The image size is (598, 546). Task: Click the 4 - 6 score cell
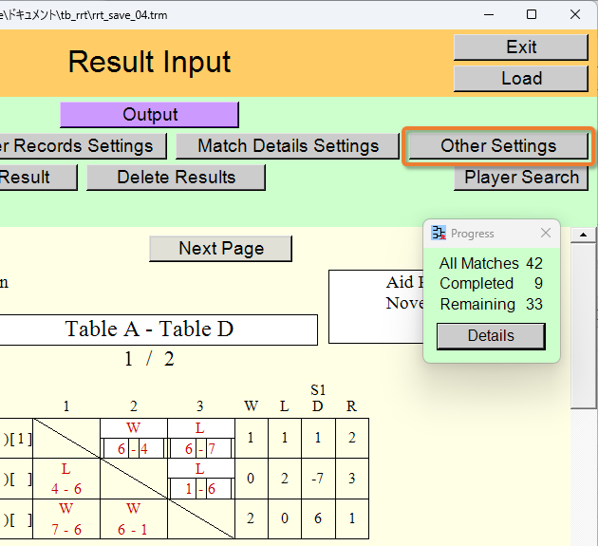66,489
